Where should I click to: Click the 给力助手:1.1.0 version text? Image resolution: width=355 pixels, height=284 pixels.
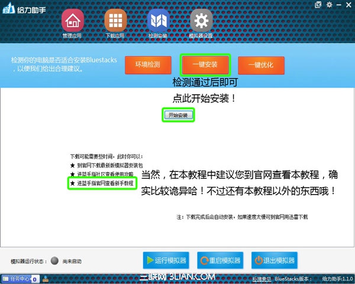point(337,279)
